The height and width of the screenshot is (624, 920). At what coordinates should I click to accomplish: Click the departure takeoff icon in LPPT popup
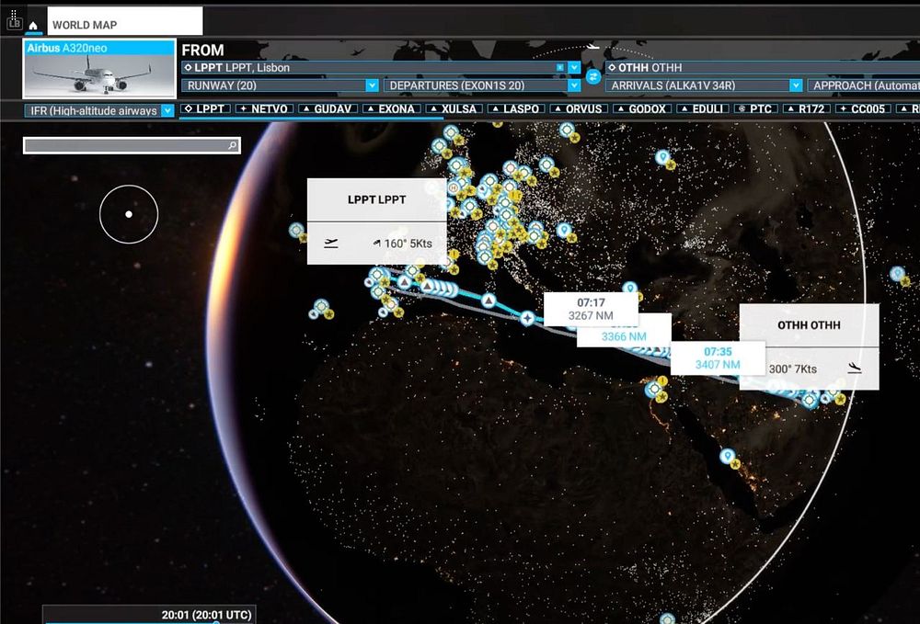coord(331,244)
